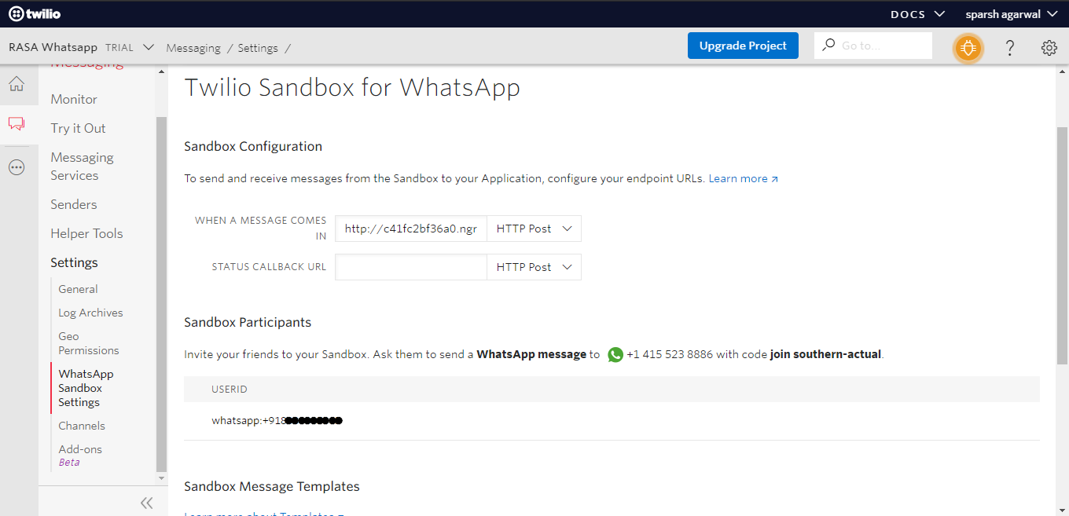Image resolution: width=1069 pixels, height=516 pixels.
Task: Select Log Archives in Settings
Action: tap(90, 313)
